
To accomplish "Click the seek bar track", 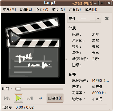I will (x=39, y=89).
